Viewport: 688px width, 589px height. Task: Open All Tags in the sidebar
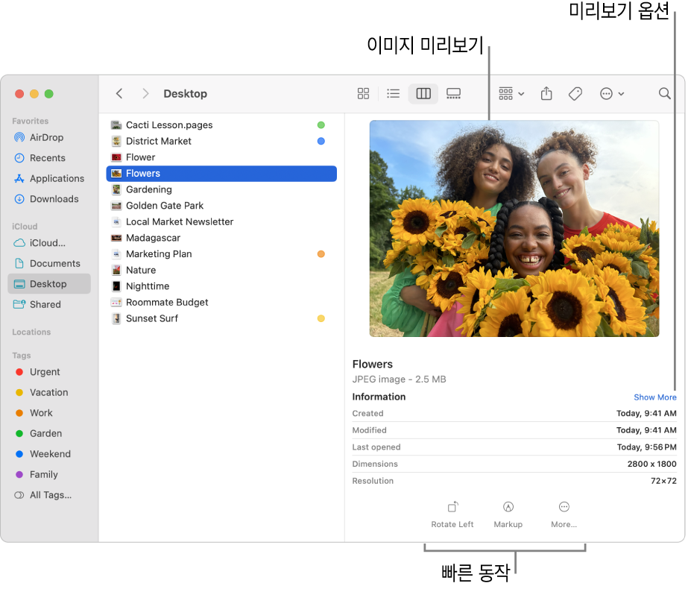[x=49, y=495]
